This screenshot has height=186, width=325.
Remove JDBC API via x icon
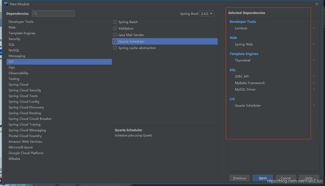point(314,76)
